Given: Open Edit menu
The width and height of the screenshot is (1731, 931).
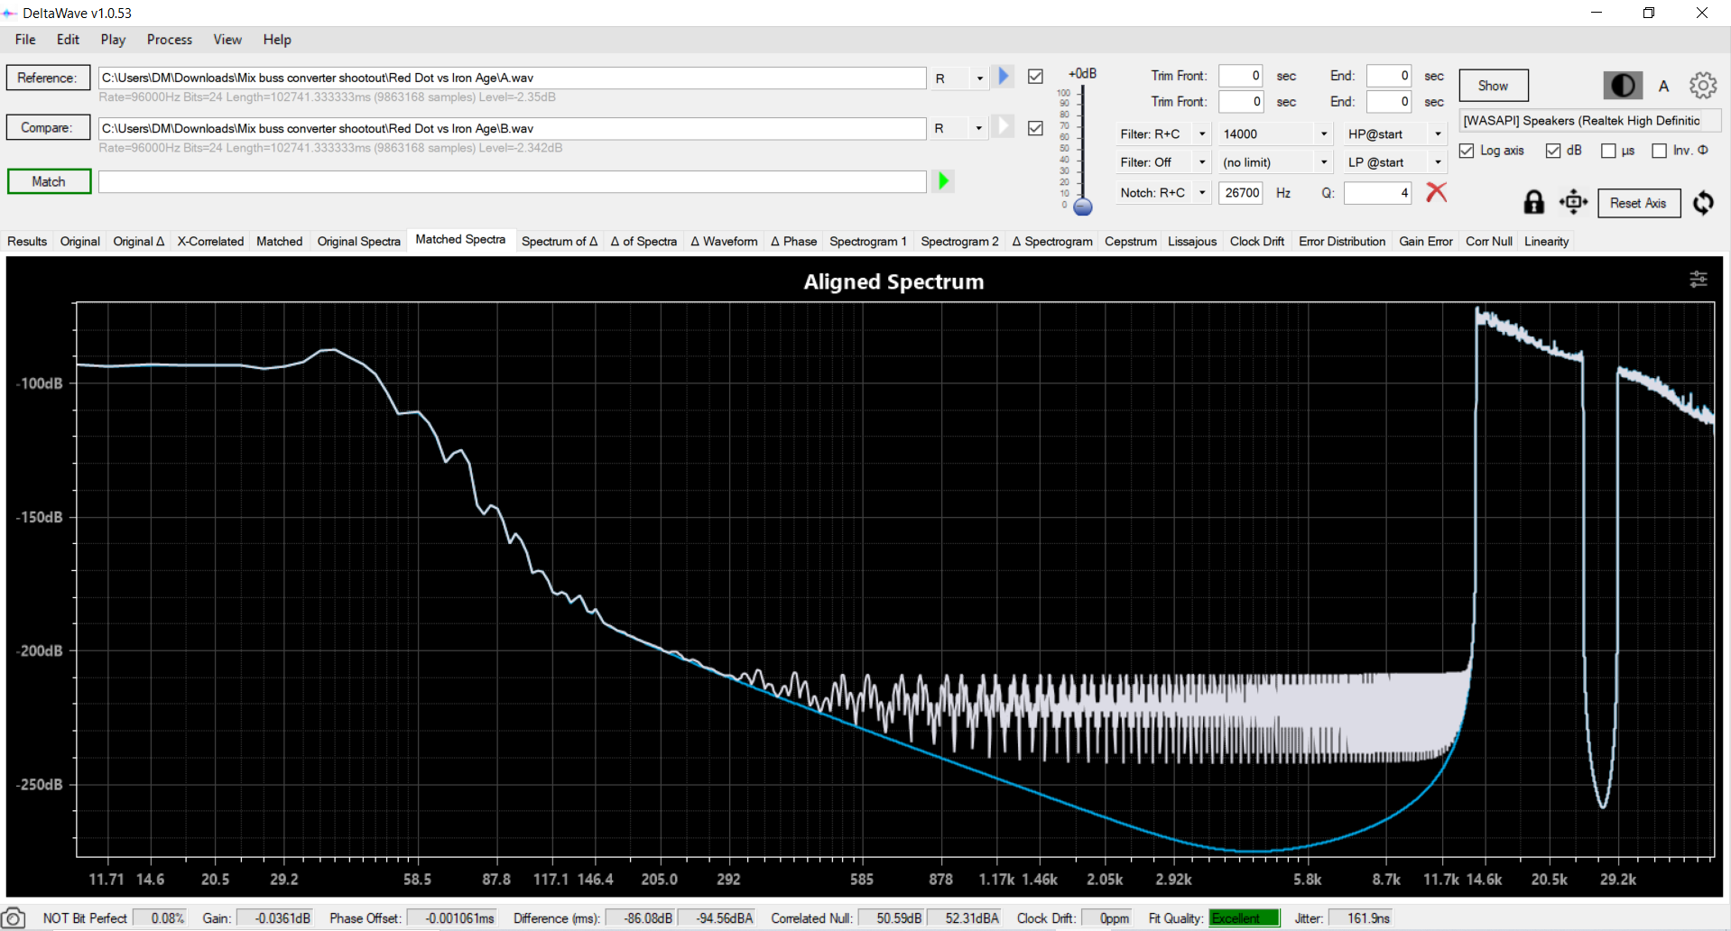Looking at the screenshot, I should pos(68,40).
